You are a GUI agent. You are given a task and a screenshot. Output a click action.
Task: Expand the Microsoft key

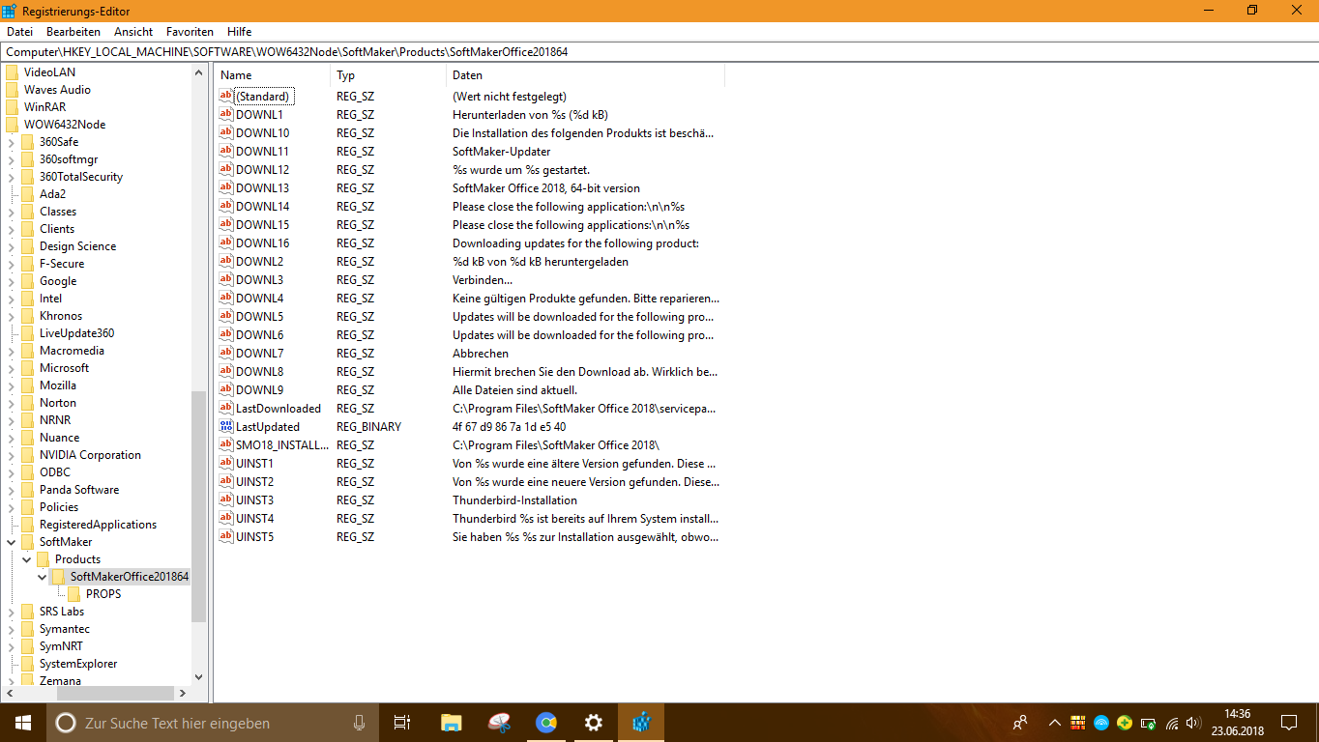click(11, 368)
